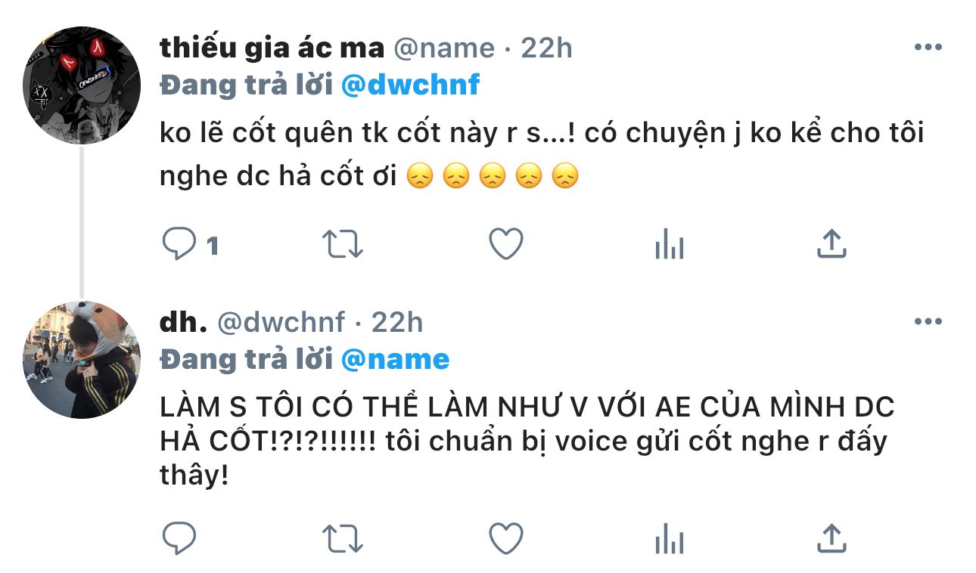
Task: Retweet thiếu gia ác ma's tweet
Action: pyautogui.click(x=343, y=244)
